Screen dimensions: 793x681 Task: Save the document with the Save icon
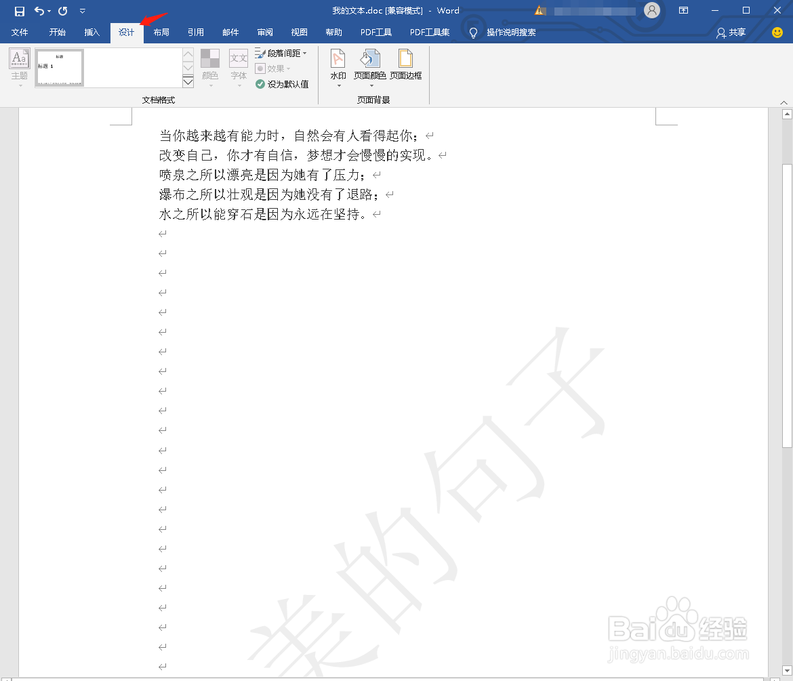pos(18,10)
